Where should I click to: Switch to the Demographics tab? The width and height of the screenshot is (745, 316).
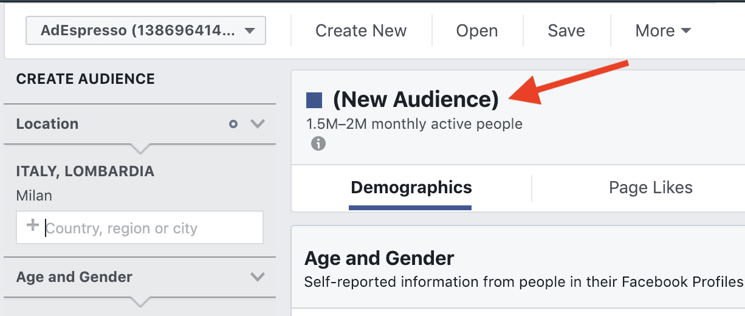coord(411,188)
